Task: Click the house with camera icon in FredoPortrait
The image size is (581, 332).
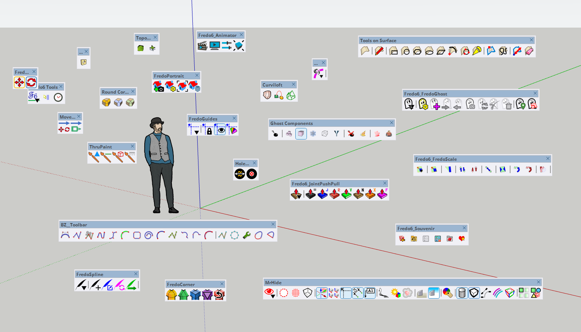Action: click(158, 87)
